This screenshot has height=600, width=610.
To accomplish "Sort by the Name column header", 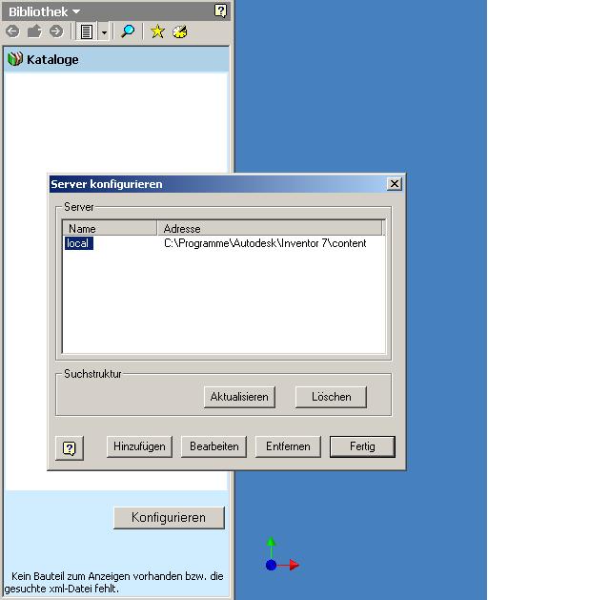I will pos(110,228).
